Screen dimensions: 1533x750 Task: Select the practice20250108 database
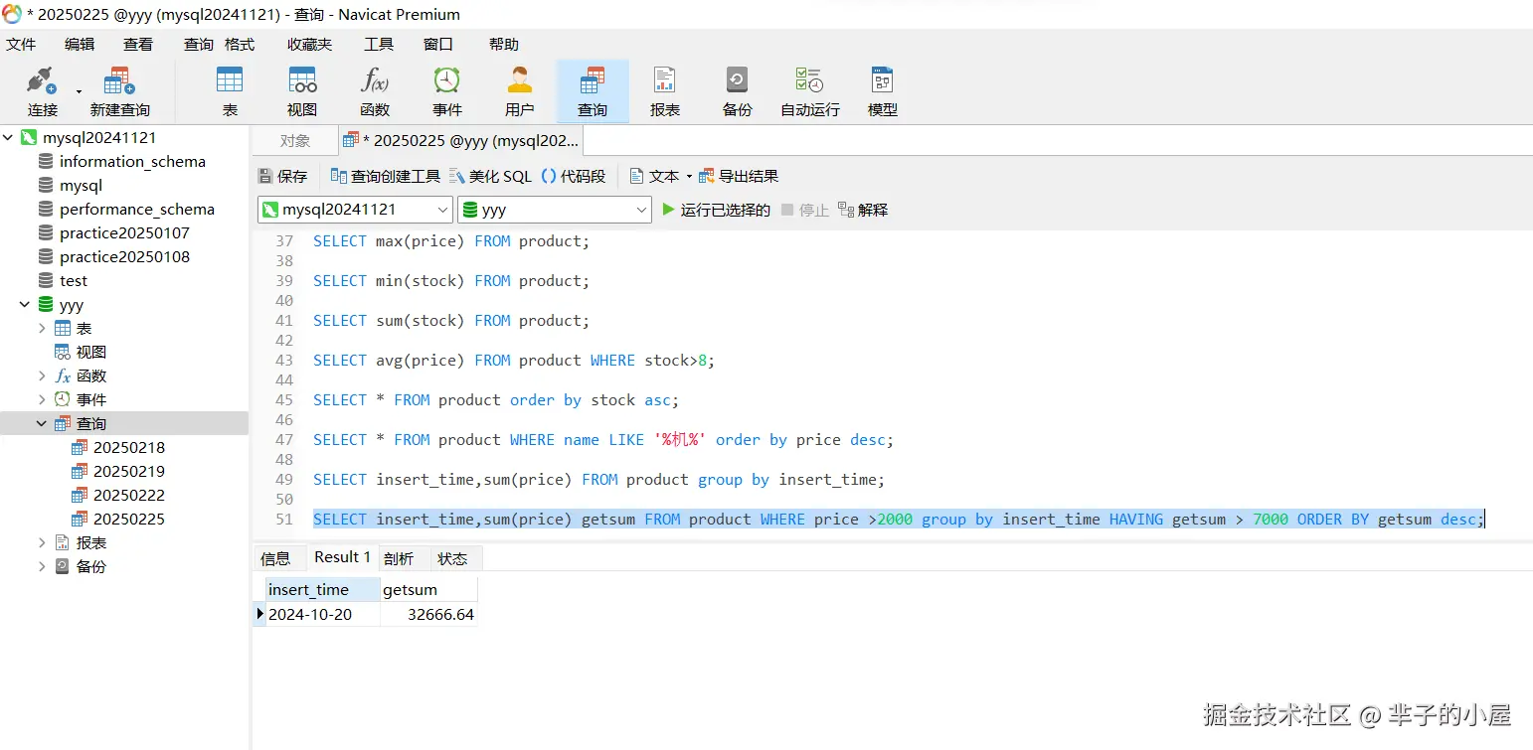click(x=124, y=256)
